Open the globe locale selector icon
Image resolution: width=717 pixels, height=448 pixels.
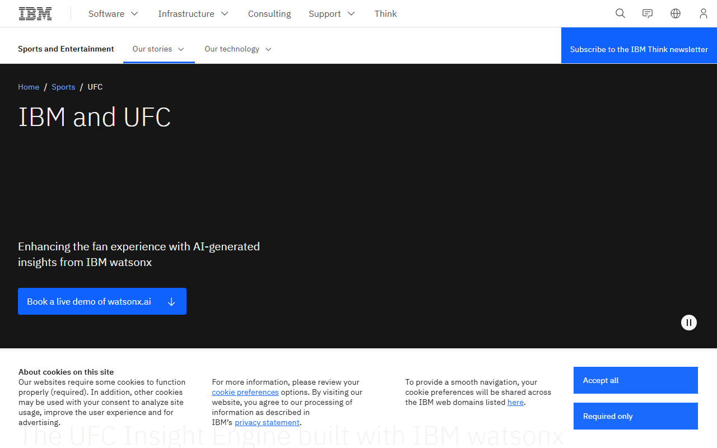click(676, 13)
